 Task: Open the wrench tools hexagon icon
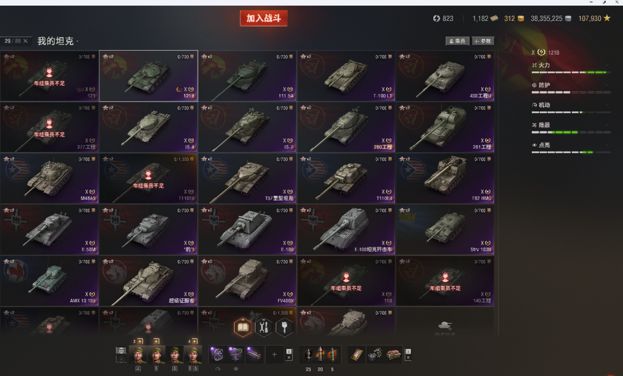264,328
